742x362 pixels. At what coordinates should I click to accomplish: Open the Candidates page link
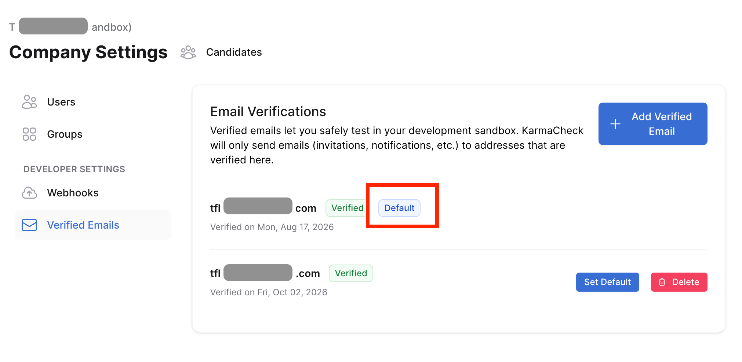click(234, 52)
